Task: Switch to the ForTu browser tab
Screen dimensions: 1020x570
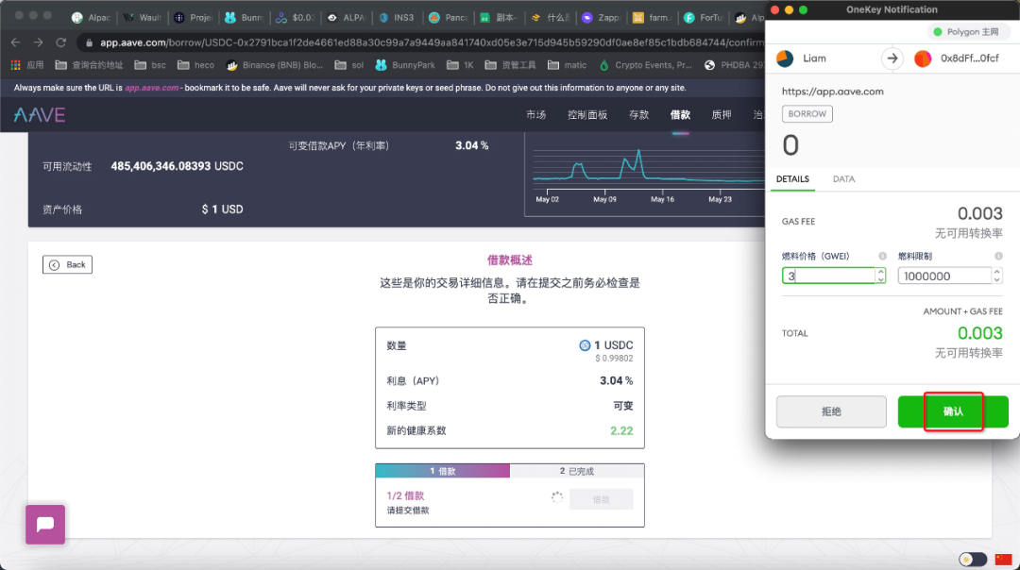Action: (x=704, y=18)
